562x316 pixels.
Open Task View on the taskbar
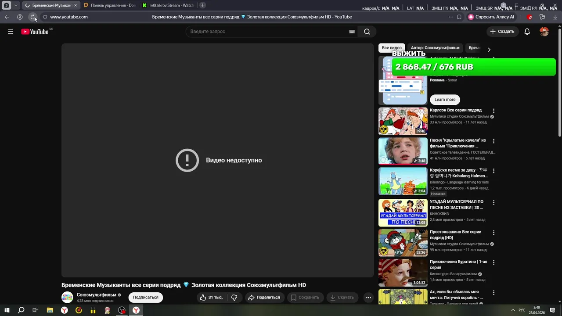click(35, 310)
